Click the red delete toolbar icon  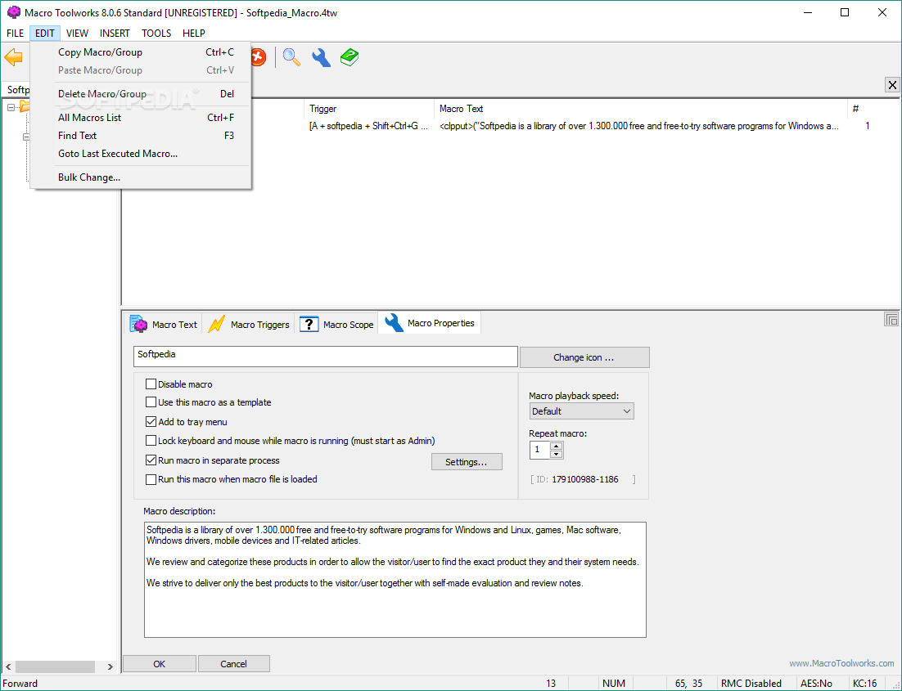pyautogui.click(x=259, y=57)
